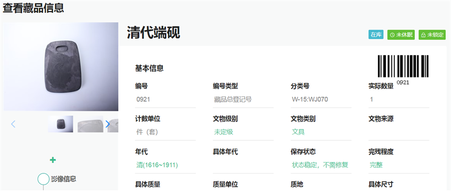This screenshot has height=192, width=451.
Task: Click the 分类号 field W-15:WJ070
Action: click(321, 100)
